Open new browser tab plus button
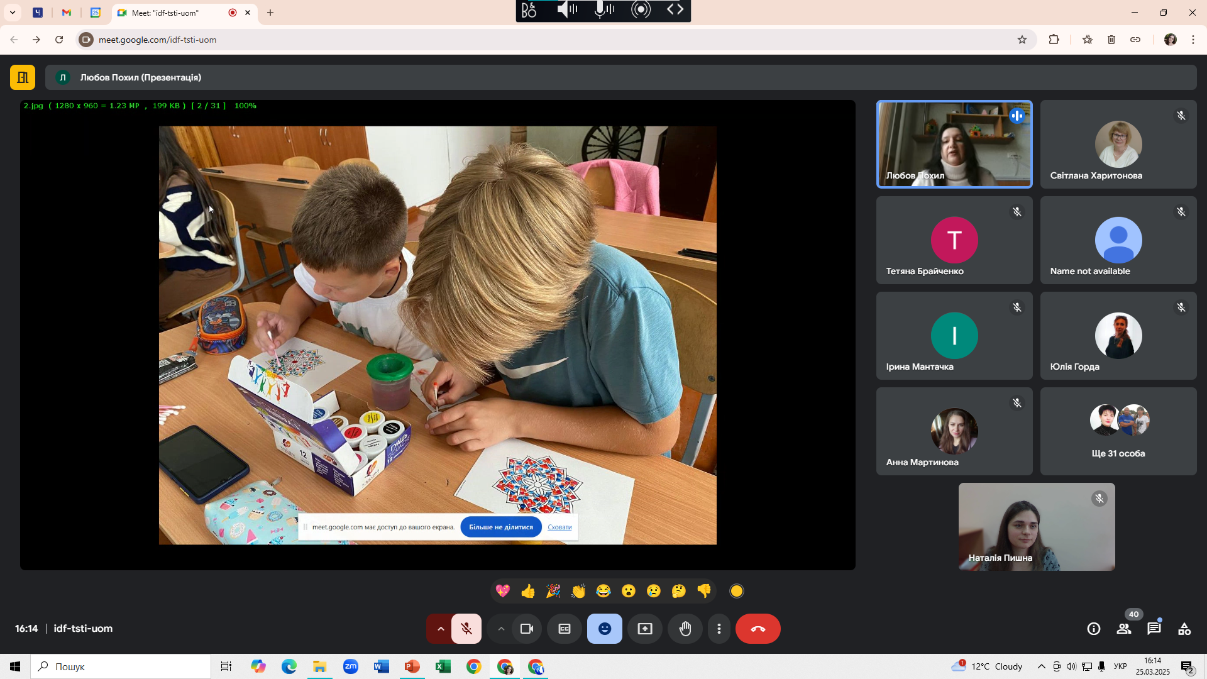The height and width of the screenshot is (679, 1207). 270,13
